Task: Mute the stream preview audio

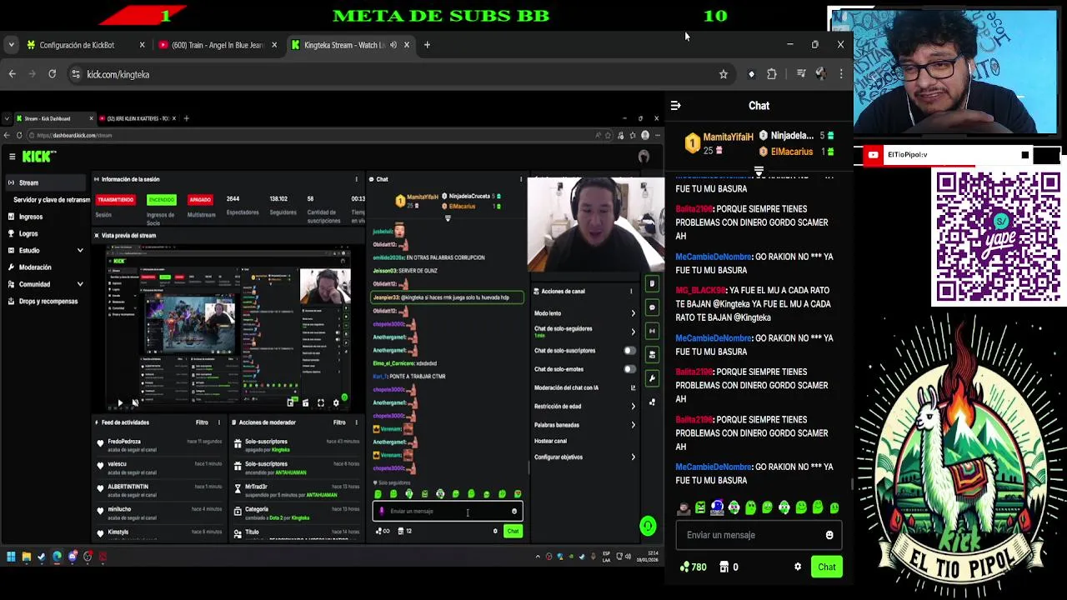Action: tap(135, 403)
